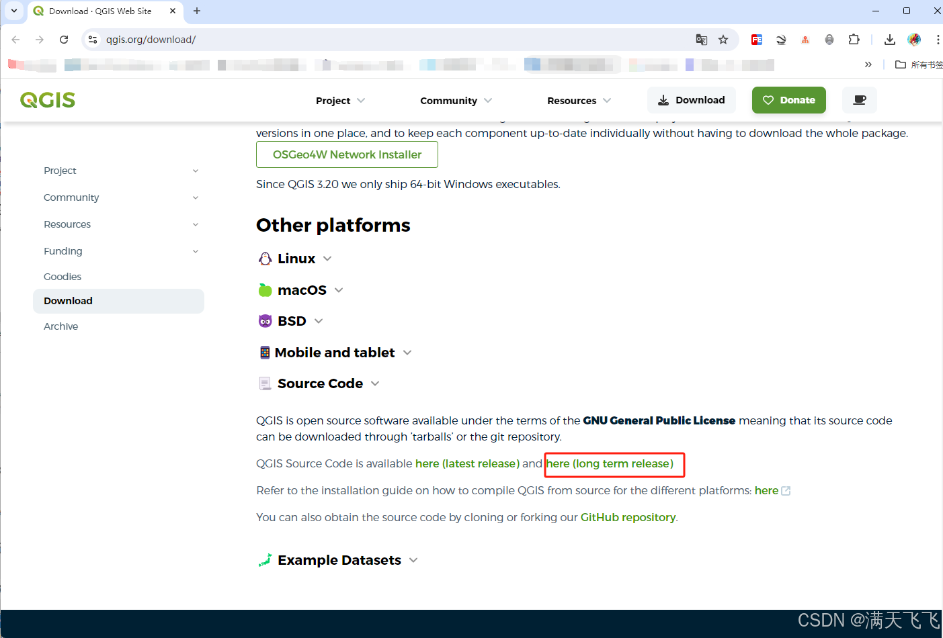The width and height of the screenshot is (943, 638).
Task: Select Download in the sidebar
Action: (x=118, y=301)
